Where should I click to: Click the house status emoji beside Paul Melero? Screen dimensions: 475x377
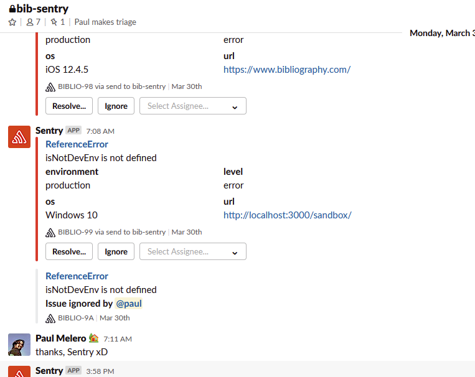pyautogui.click(x=94, y=338)
